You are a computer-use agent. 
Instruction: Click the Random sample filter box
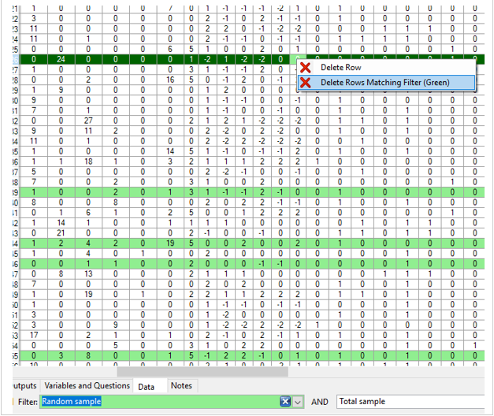pos(158,401)
